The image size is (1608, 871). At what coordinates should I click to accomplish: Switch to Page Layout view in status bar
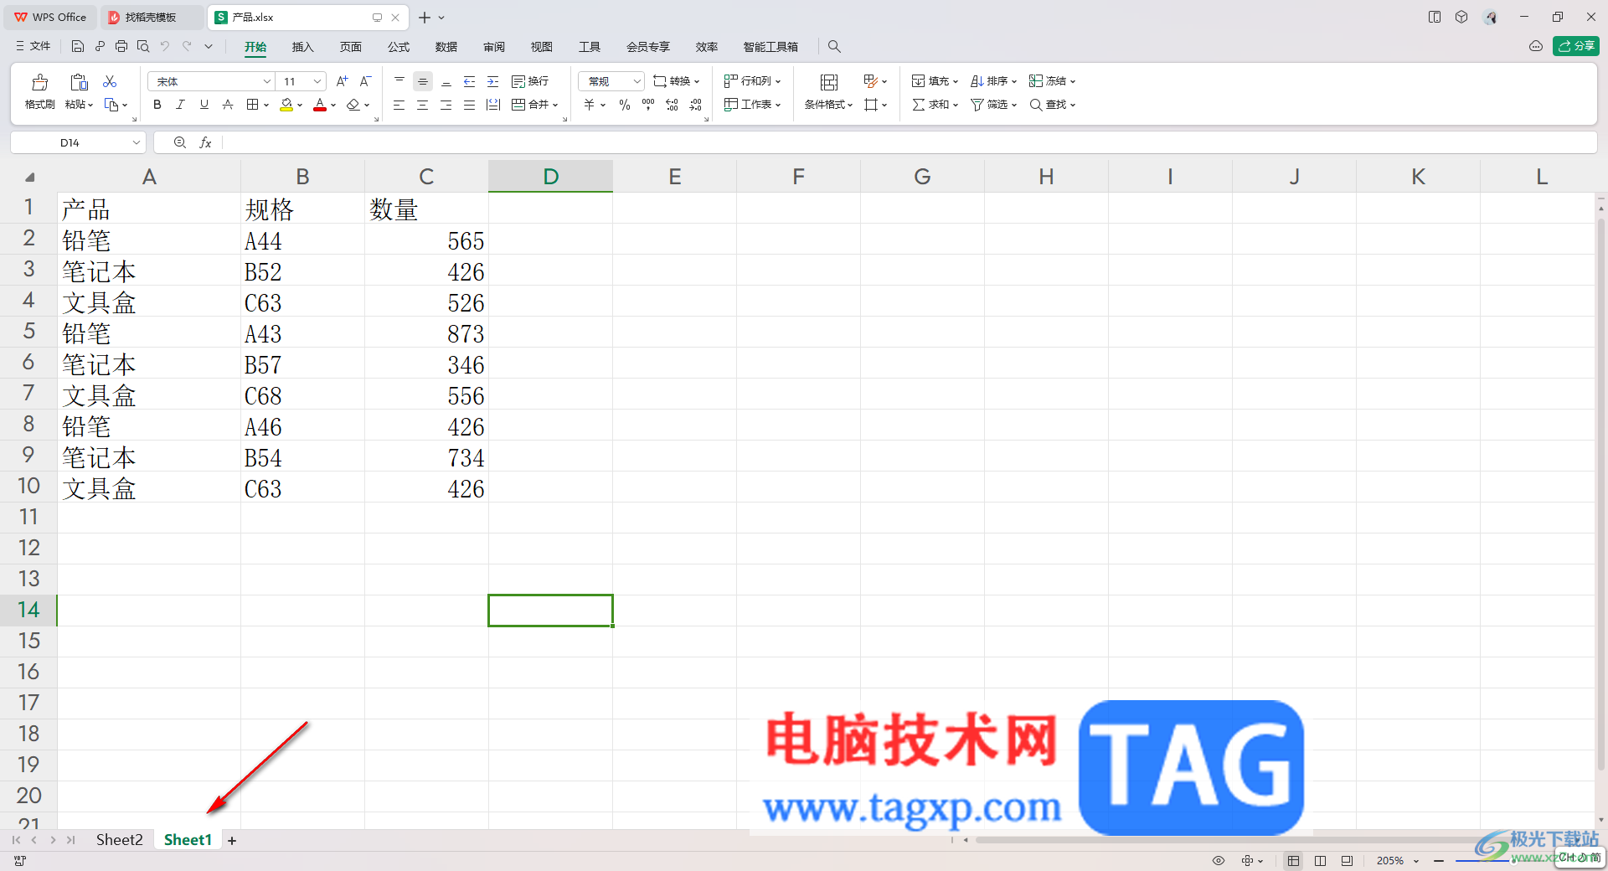(1321, 860)
